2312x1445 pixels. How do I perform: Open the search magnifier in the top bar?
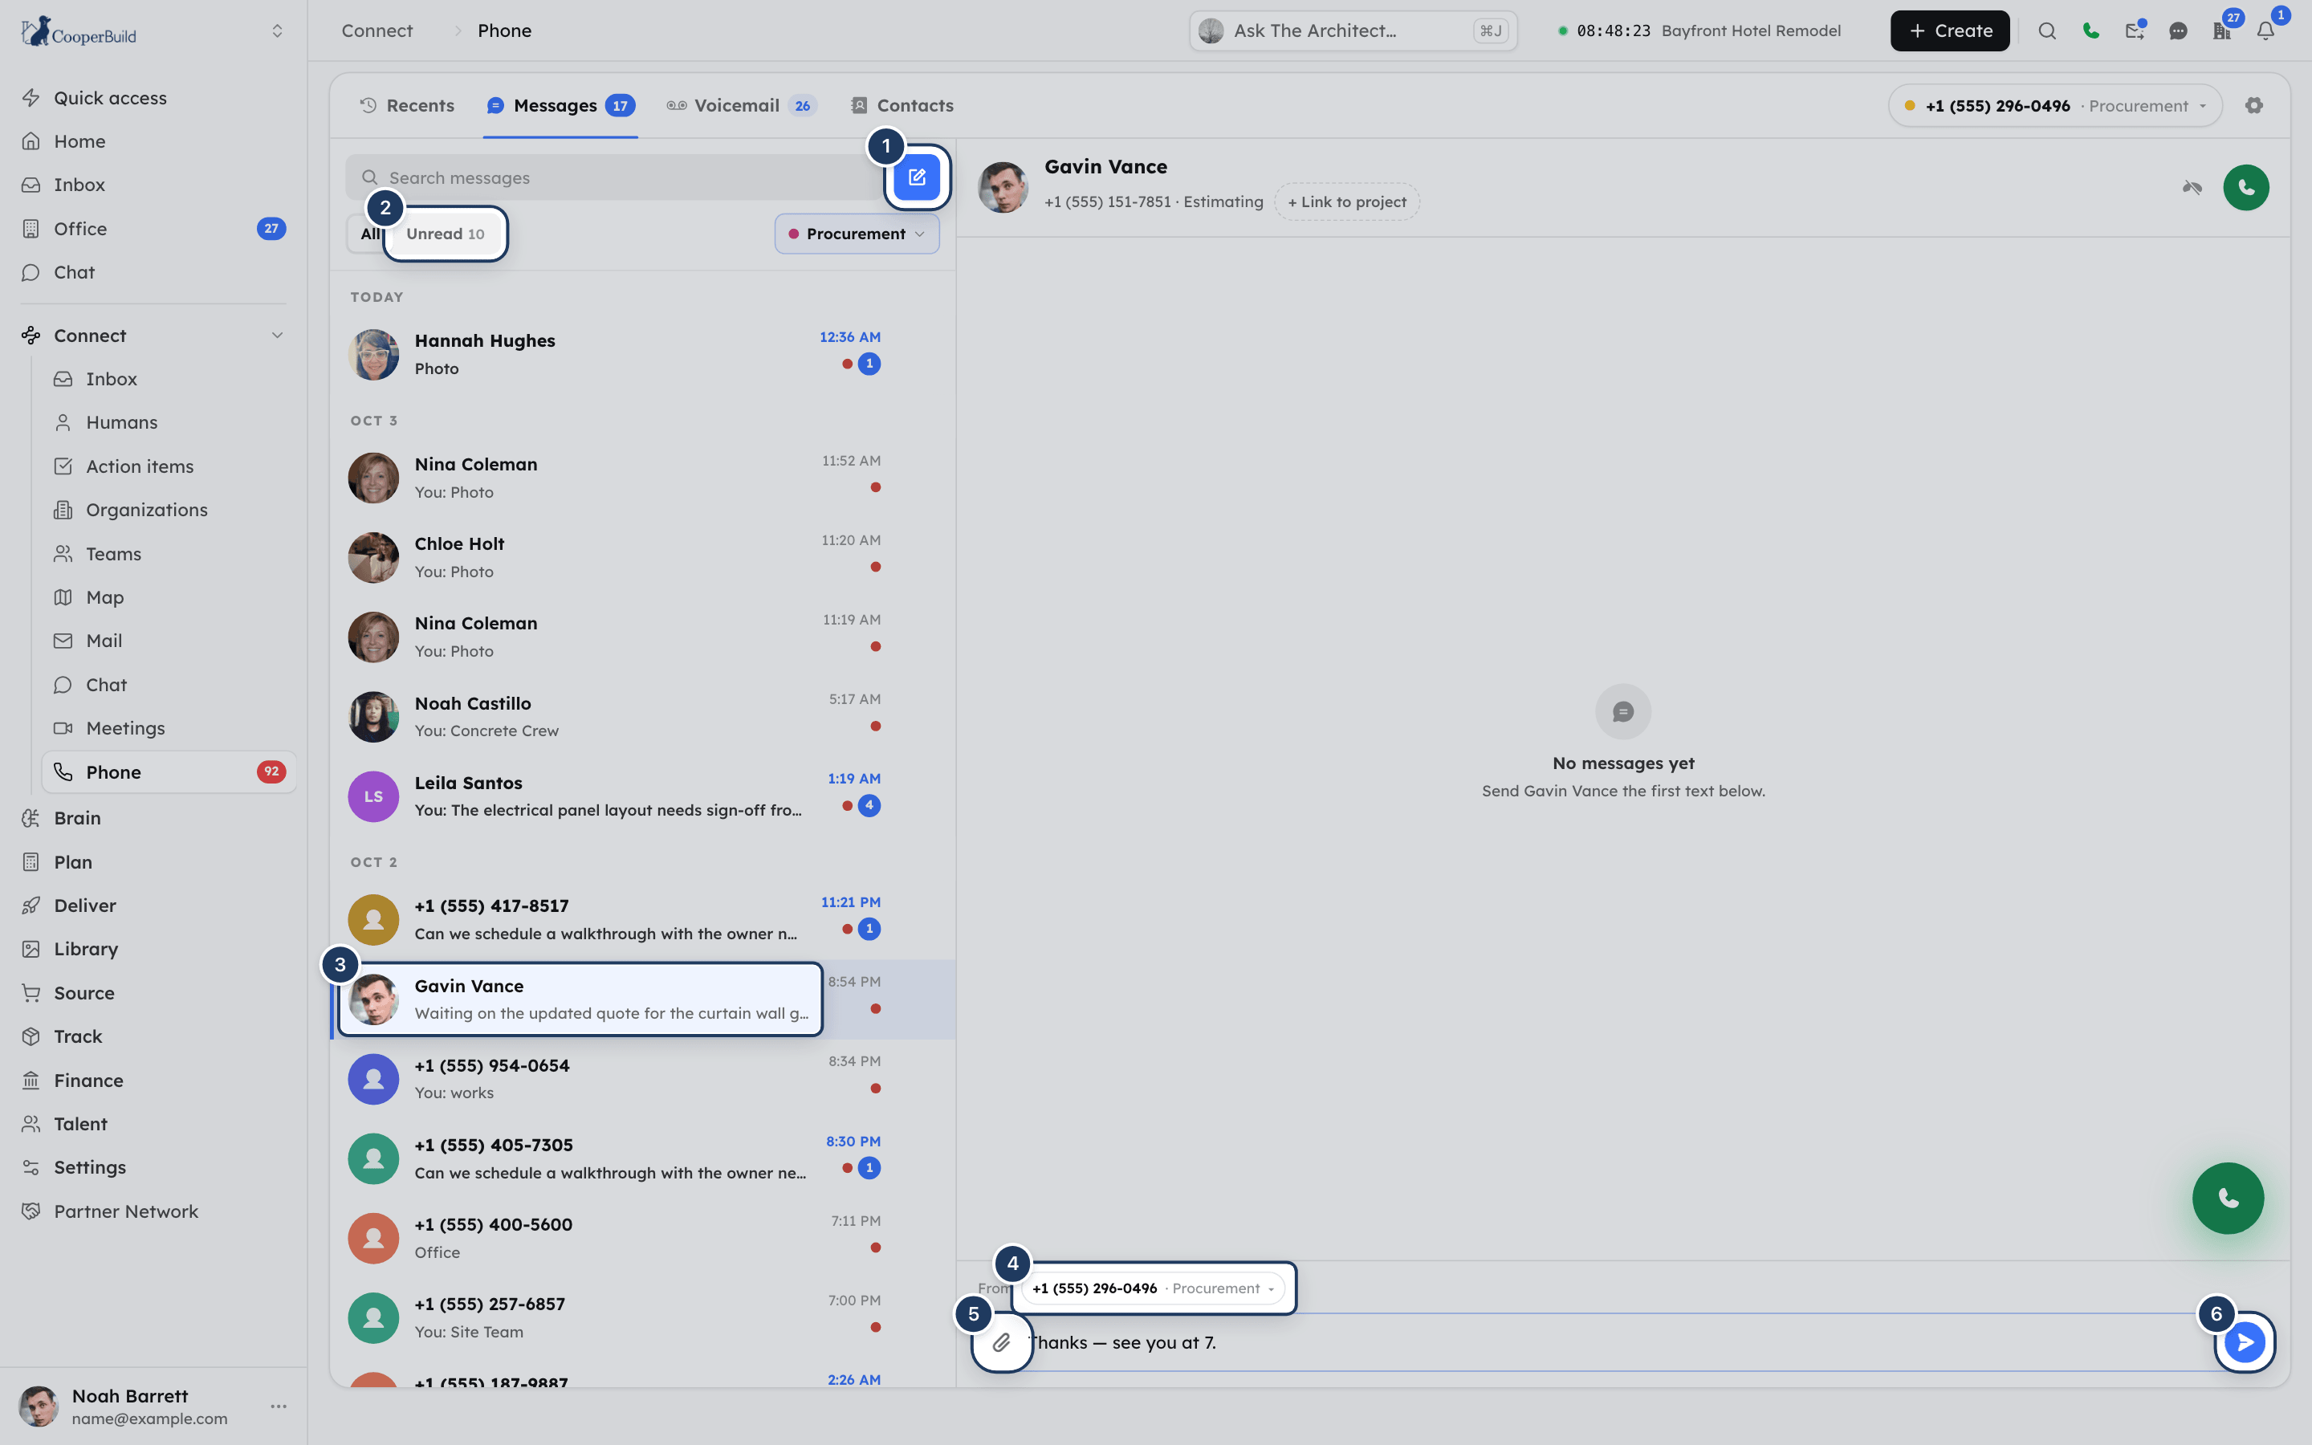[2046, 31]
